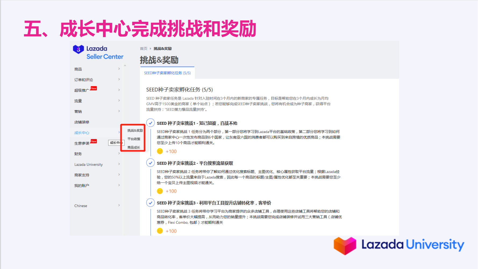Open the 流量 sidebar menu
478x269 pixels.
[x=78, y=101]
